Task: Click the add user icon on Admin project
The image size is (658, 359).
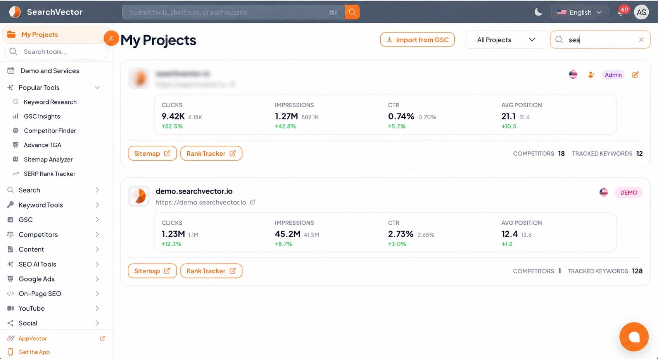Action: [x=591, y=75]
